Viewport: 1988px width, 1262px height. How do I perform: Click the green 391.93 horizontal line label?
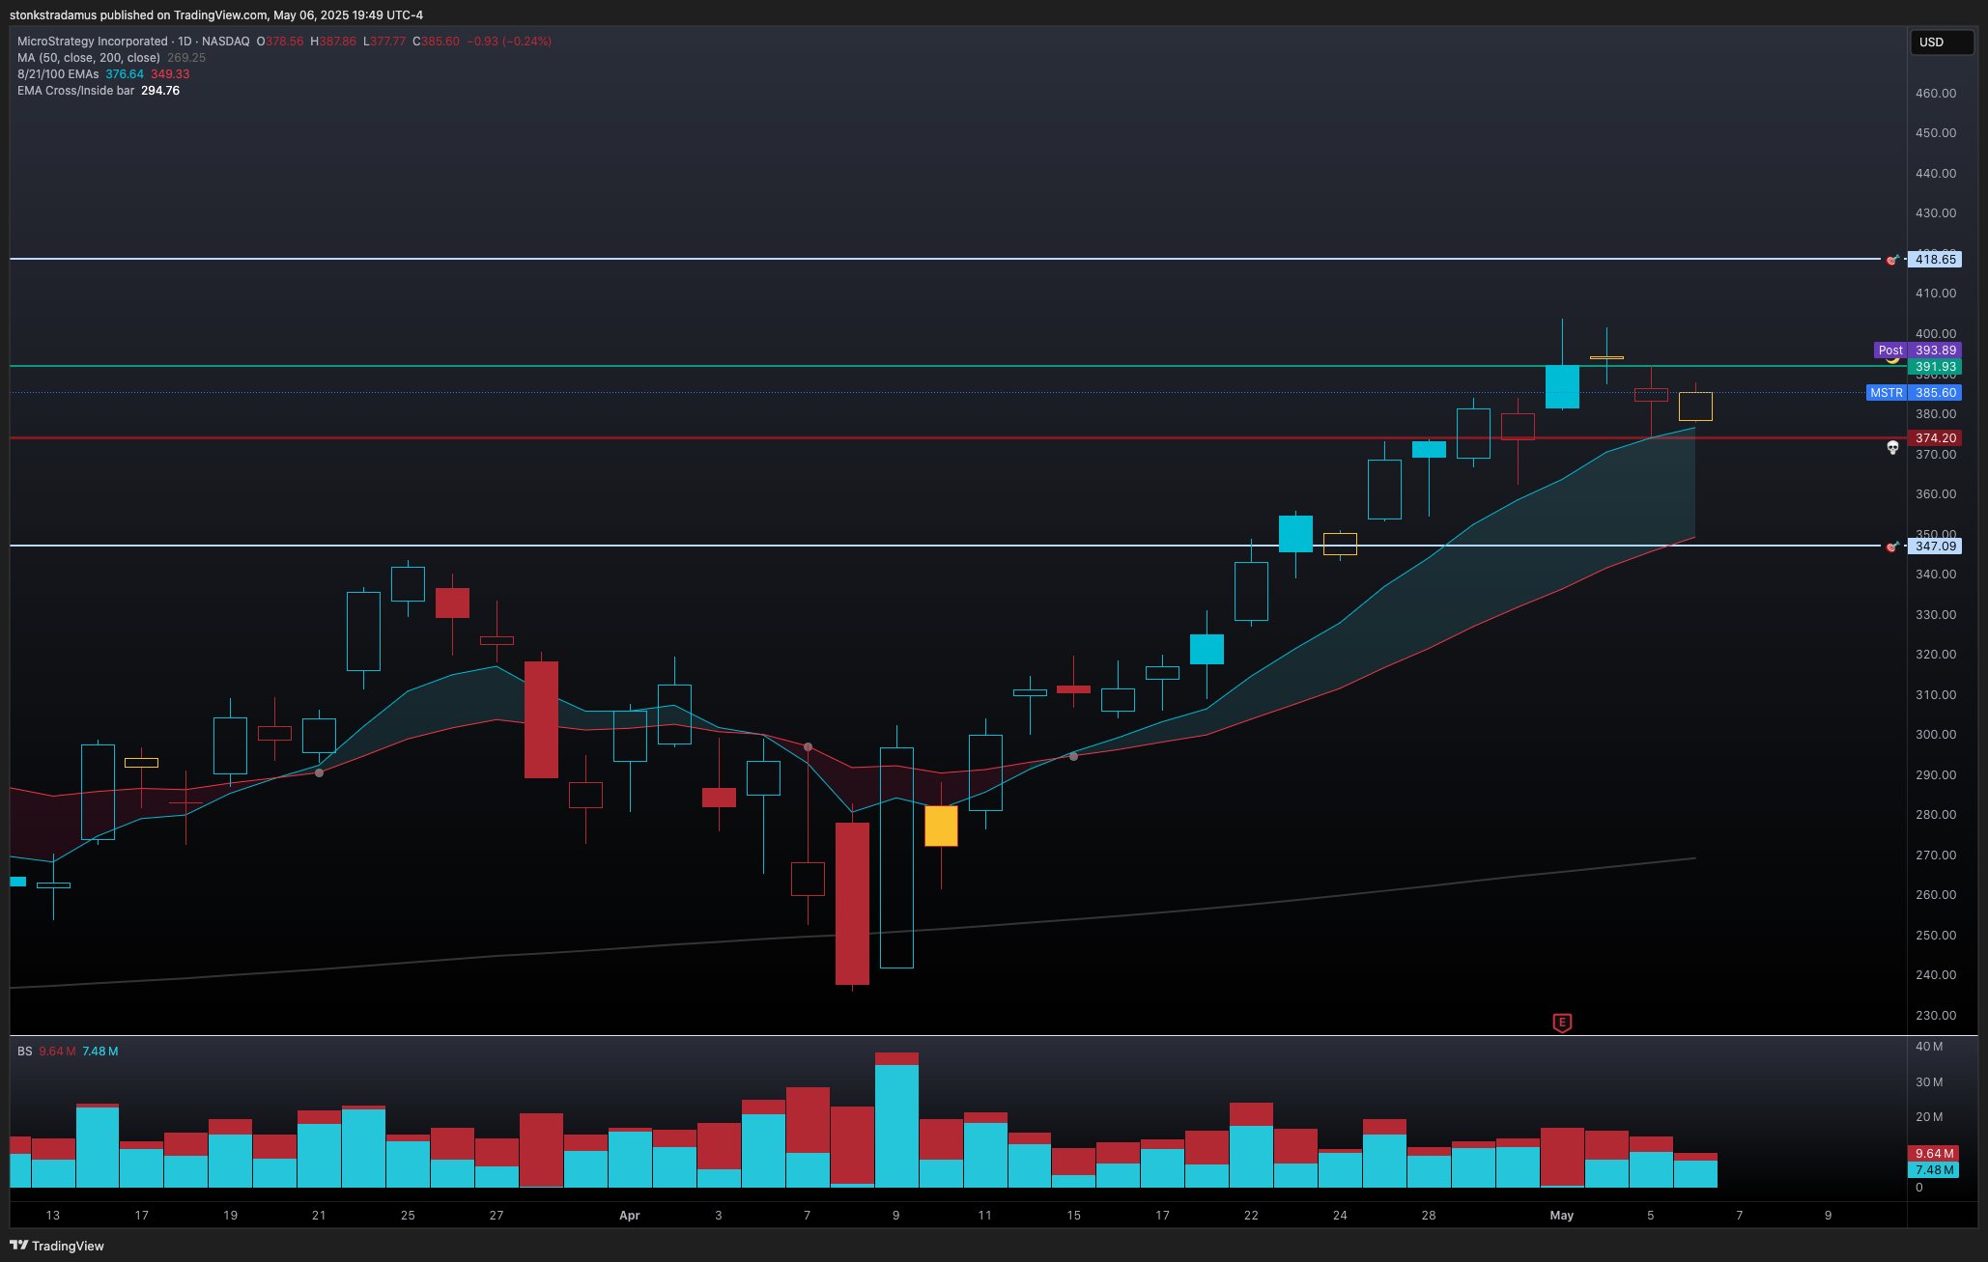click(x=1935, y=367)
